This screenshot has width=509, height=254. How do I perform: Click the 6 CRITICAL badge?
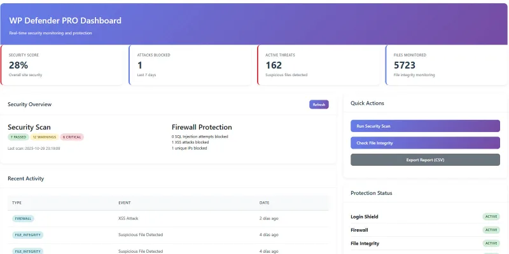(72, 137)
